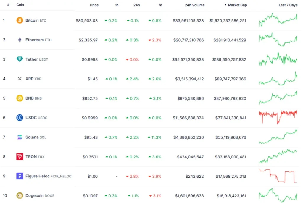Open the Figure Heloc FIGR_HELOC link
The image size is (303, 204).
[48, 176]
